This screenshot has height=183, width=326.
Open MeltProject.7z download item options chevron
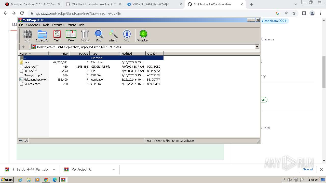[114, 170]
